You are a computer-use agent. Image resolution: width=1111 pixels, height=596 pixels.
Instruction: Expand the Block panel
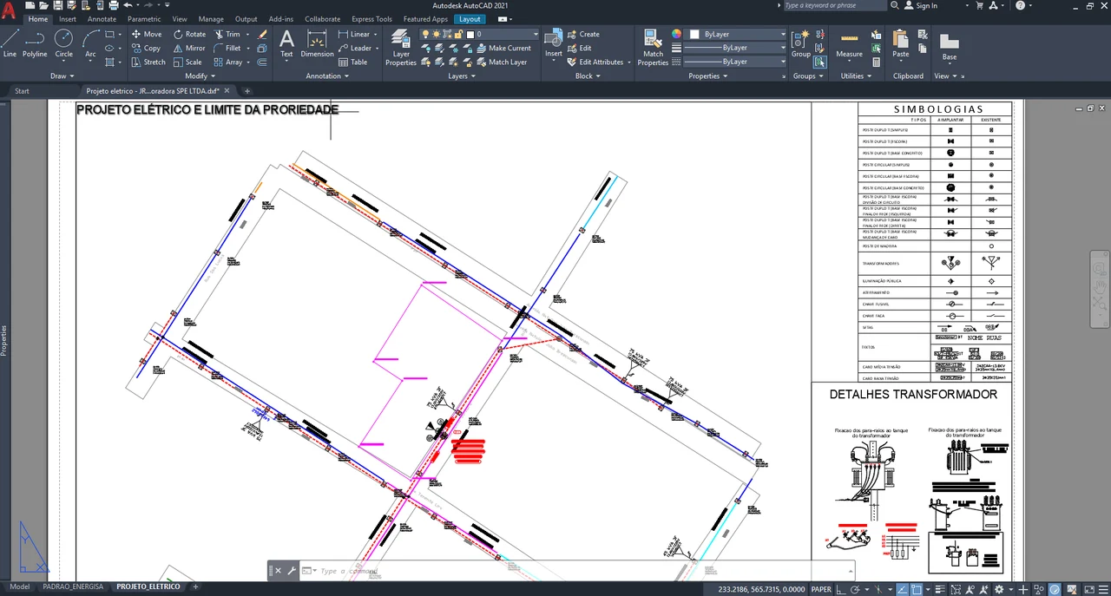point(588,76)
